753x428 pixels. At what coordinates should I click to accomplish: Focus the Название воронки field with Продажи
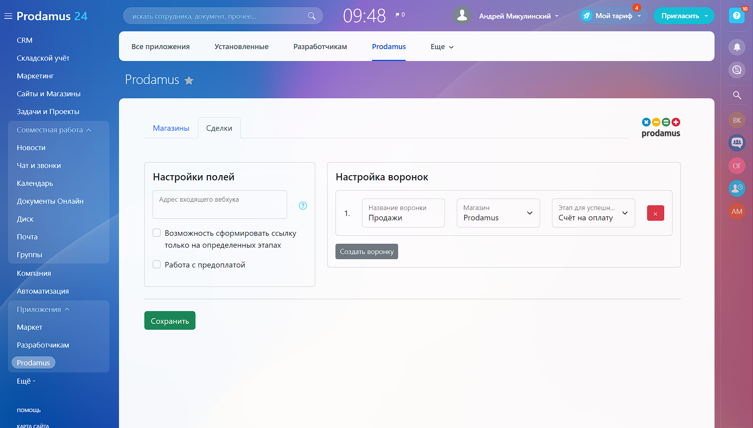403,213
